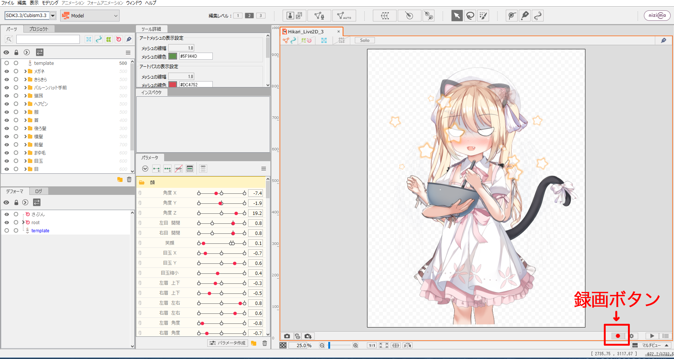Click the parts search input field
This screenshot has height=359, width=674.
pyautogui.click(x=48, y=39)
